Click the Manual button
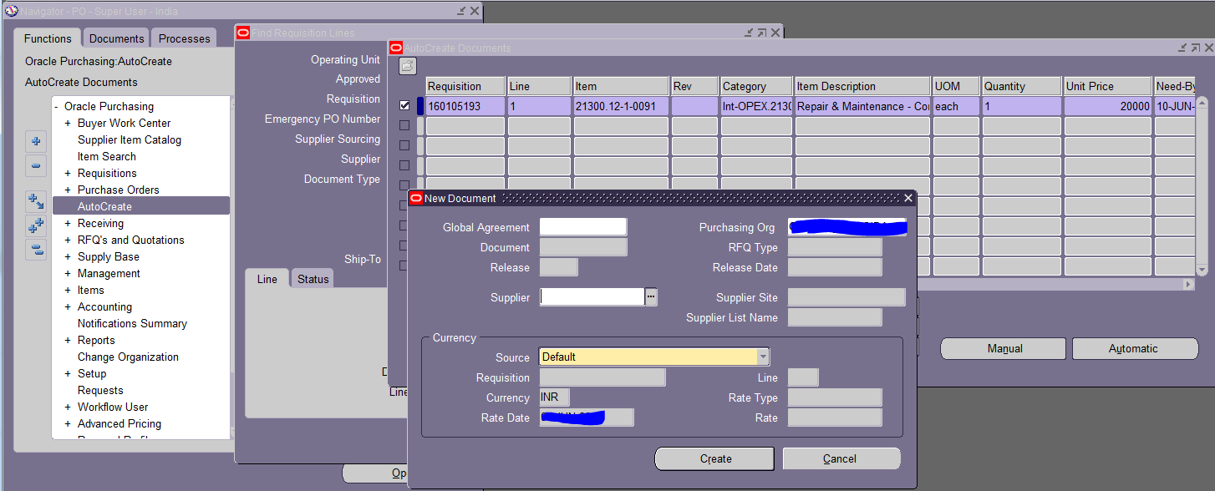The width and height of the screenshot is (1215, 491). [x=1003, y=348]
